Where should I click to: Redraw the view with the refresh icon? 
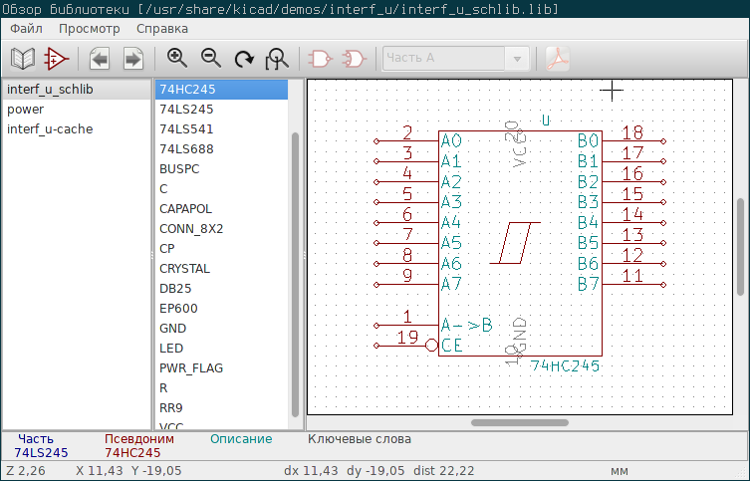[244, 59]
